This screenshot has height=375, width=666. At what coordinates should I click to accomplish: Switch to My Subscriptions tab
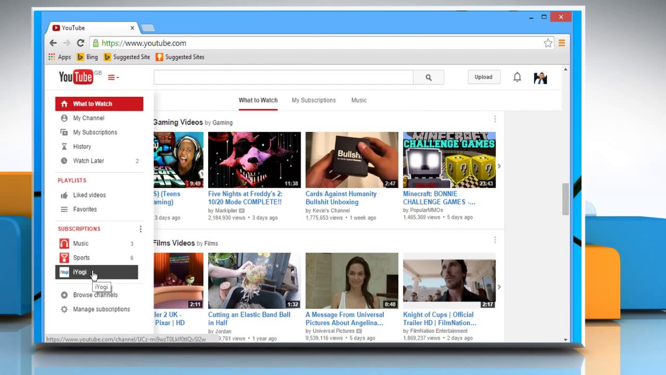(314, 100)
